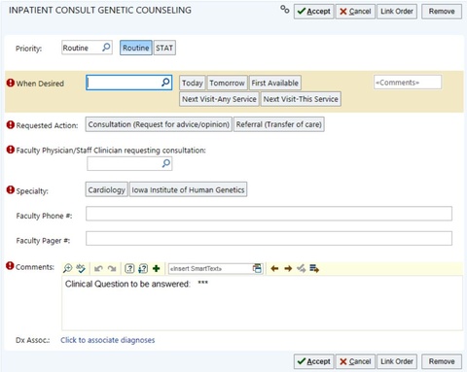Viewport: 467px width, 372px height.
Task: Choose Consultation (Request for advice/opinion)
Action: (159, 124)
